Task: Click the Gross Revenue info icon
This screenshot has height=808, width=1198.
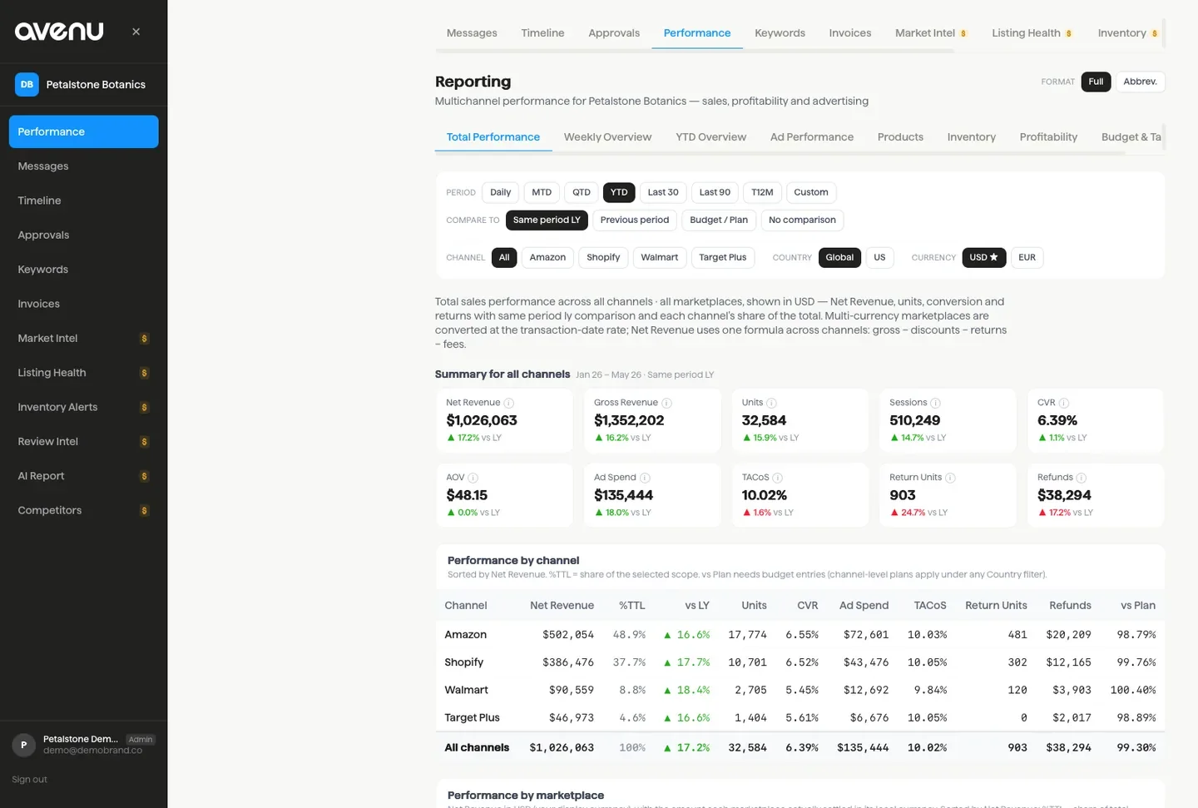Action: [666, 403]
